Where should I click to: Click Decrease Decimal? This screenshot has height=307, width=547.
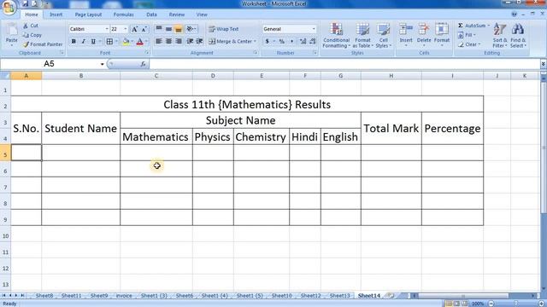(313, 42)
